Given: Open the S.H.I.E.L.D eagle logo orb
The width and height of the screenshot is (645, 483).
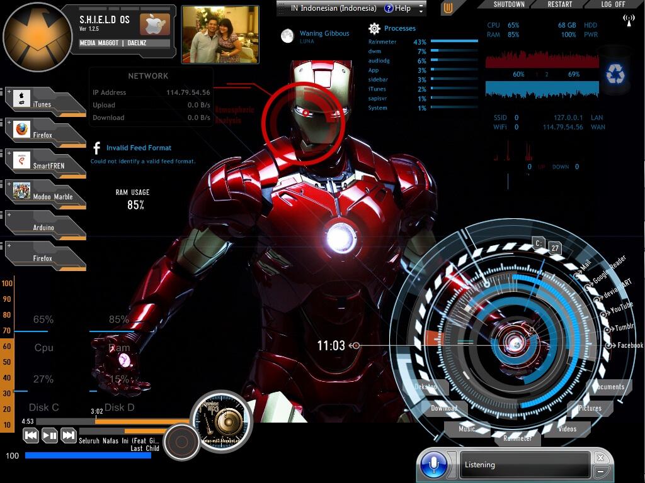Looking at the screenshot, I should point(38,37).
